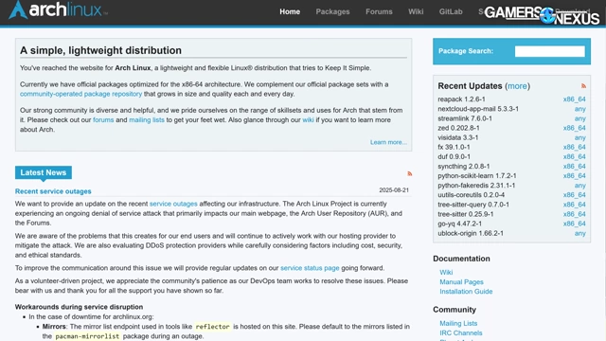Select the Home nav item

click(x=290, y=11)
